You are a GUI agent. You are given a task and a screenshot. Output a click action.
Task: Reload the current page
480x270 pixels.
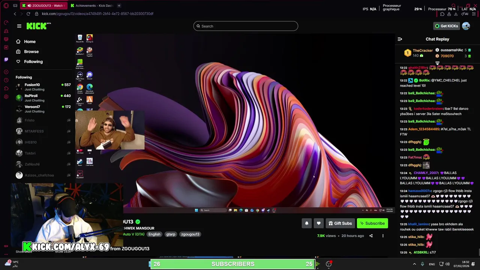point(28,13)
